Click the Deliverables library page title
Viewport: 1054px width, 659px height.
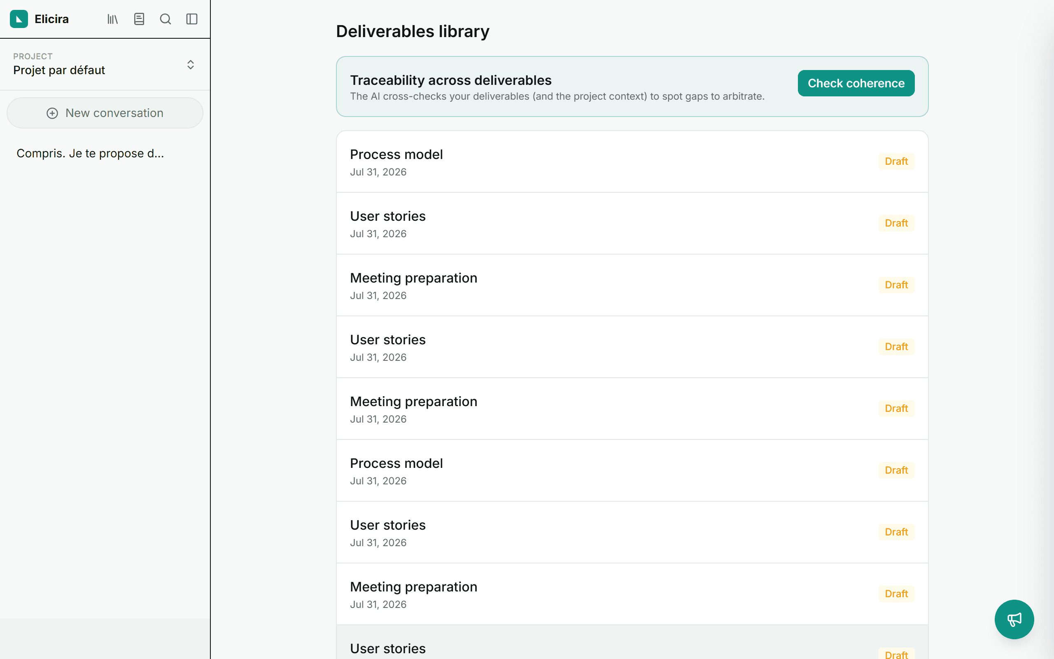point(413,31)
